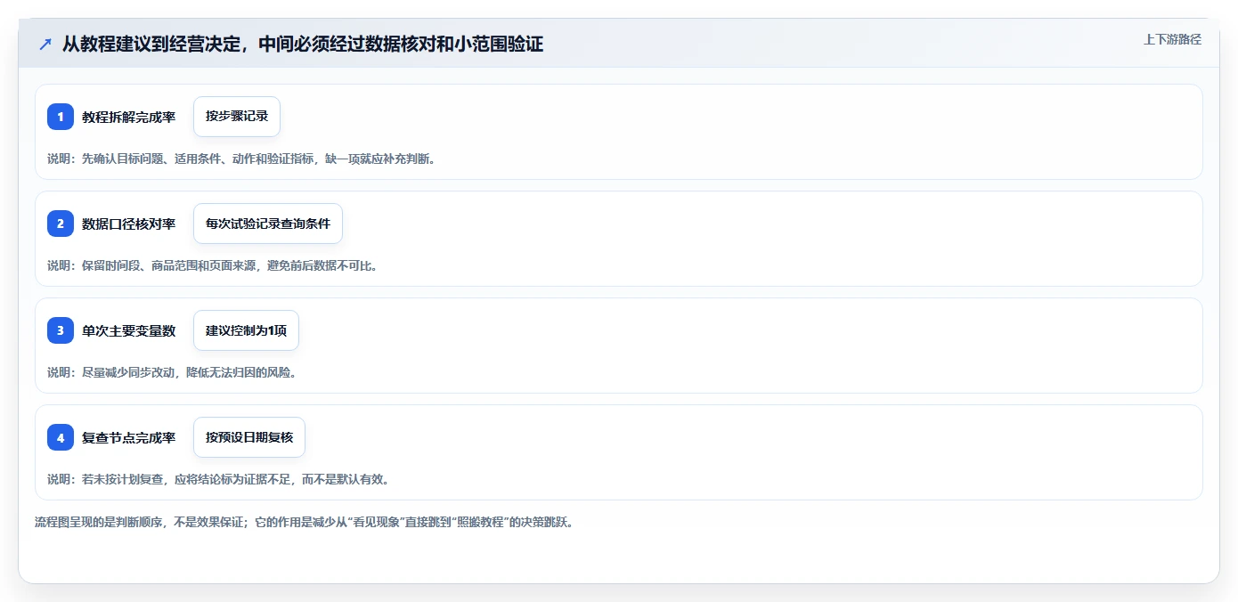The height and width of the screenshot is (602, 1238).
Task: Click the 按预设日期复核 chip
Action: click(x=249, y=437)
